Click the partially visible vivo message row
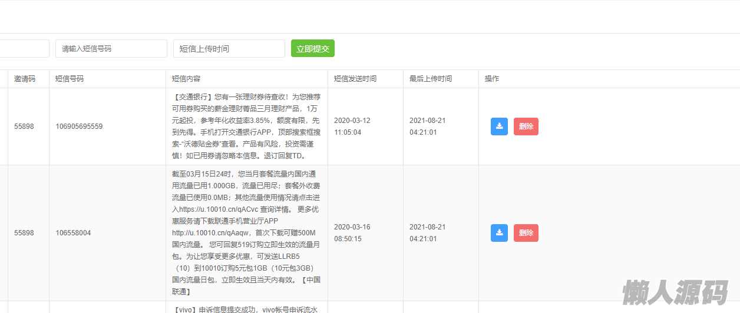740x313 pixels. tap(246, 308)
